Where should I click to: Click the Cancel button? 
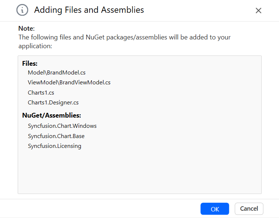249,209
